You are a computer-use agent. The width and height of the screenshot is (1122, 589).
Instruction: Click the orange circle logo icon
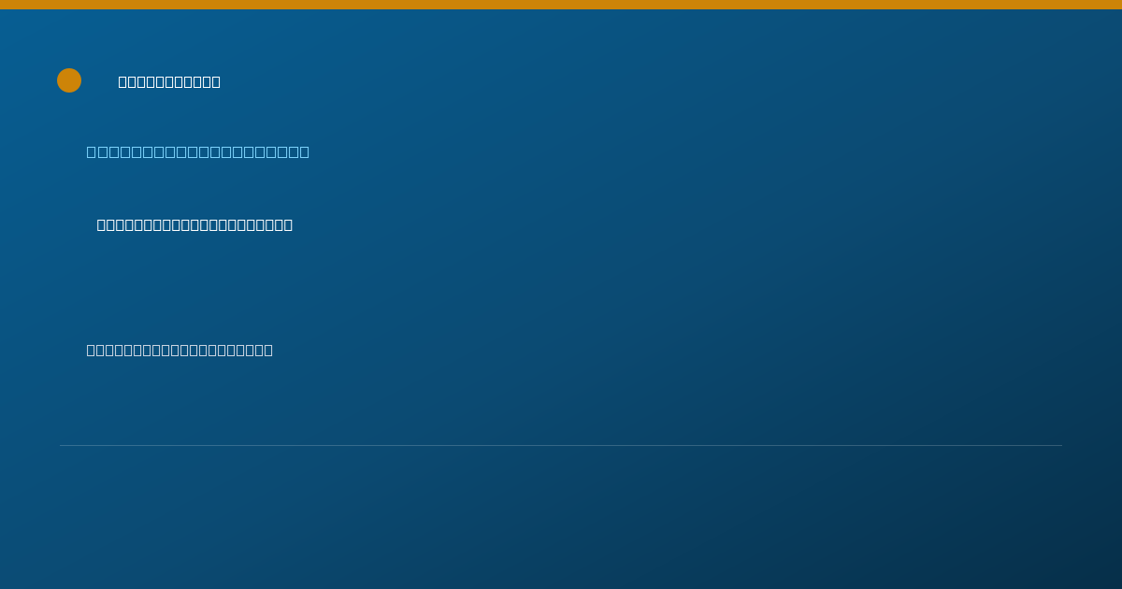tap(69, 80)
